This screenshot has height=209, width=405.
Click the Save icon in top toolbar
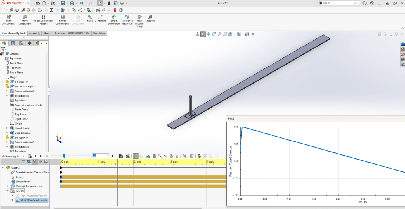tap(63, 3)
